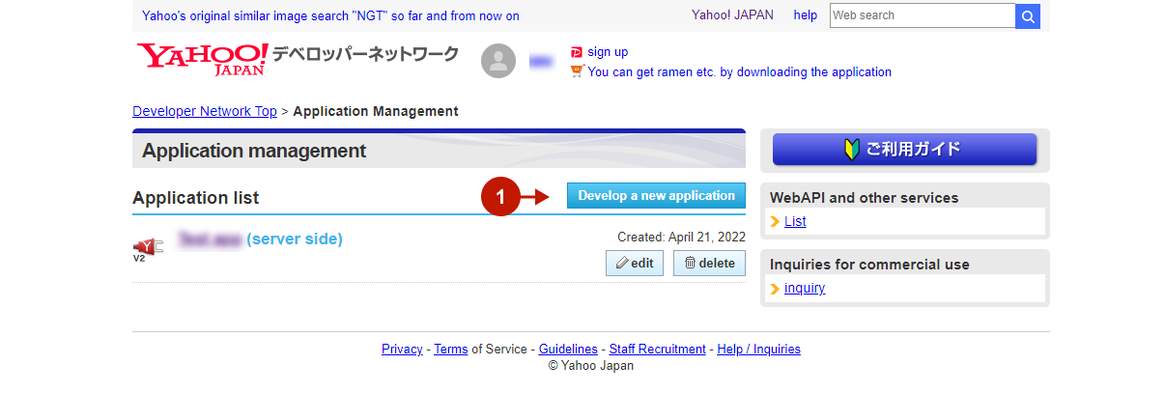
Task: Open the WebAPI services List link
Action: (795, 221)
